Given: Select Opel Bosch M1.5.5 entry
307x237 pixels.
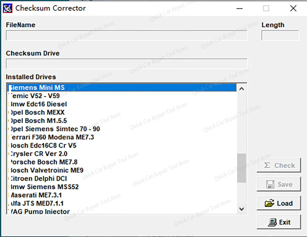Looking at the screenshot, I should 122,121.
